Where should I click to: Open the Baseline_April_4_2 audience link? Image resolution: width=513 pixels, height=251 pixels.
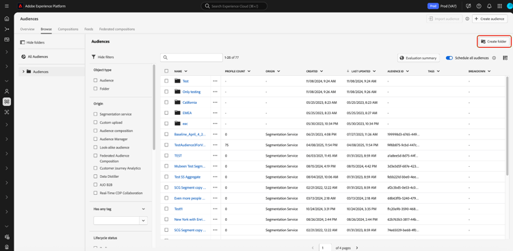click(x=189, y=134)
